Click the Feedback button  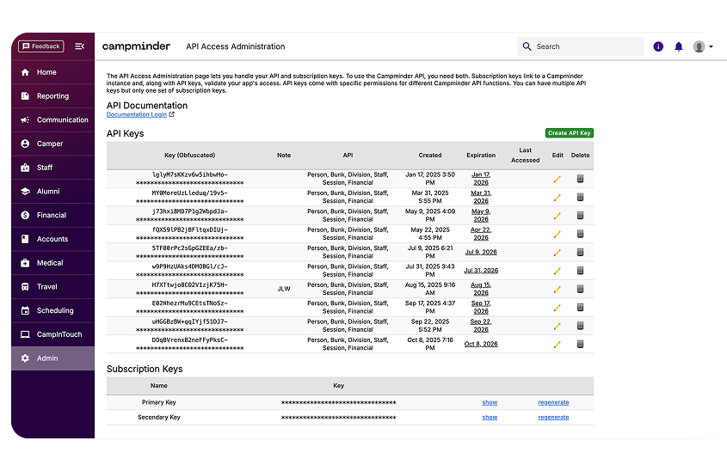tap(41, 46)
